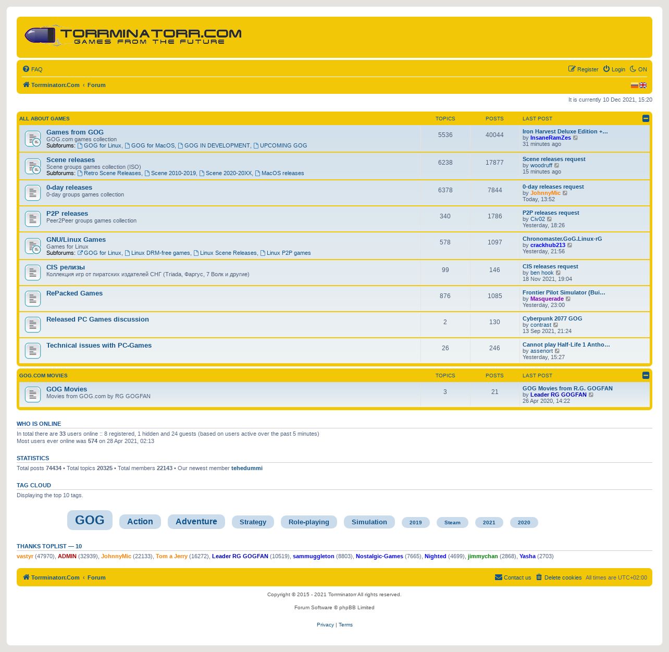The width and height of the screenshot is (669, 652).
Task: Click Delete cookies in footer
Action: click(x=559, y=577)
